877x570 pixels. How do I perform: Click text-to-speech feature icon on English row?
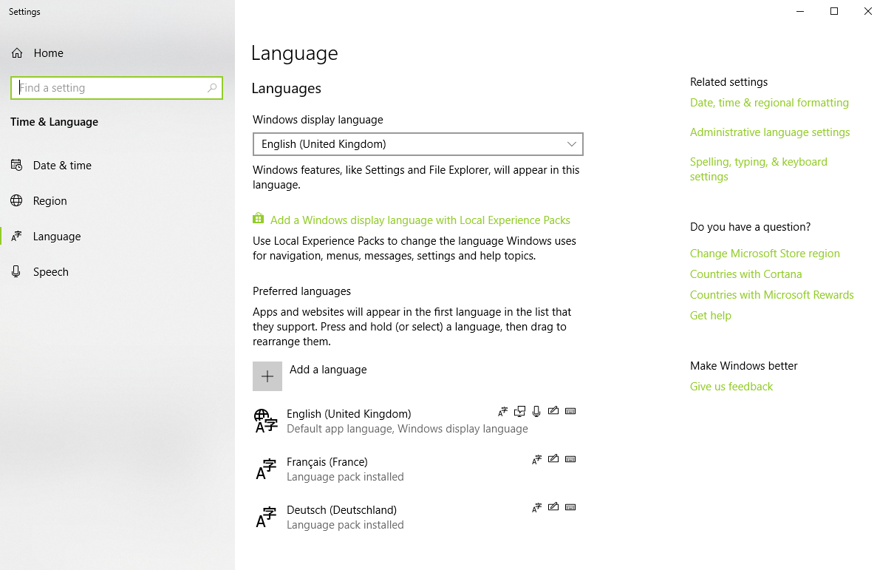[519, 412]
